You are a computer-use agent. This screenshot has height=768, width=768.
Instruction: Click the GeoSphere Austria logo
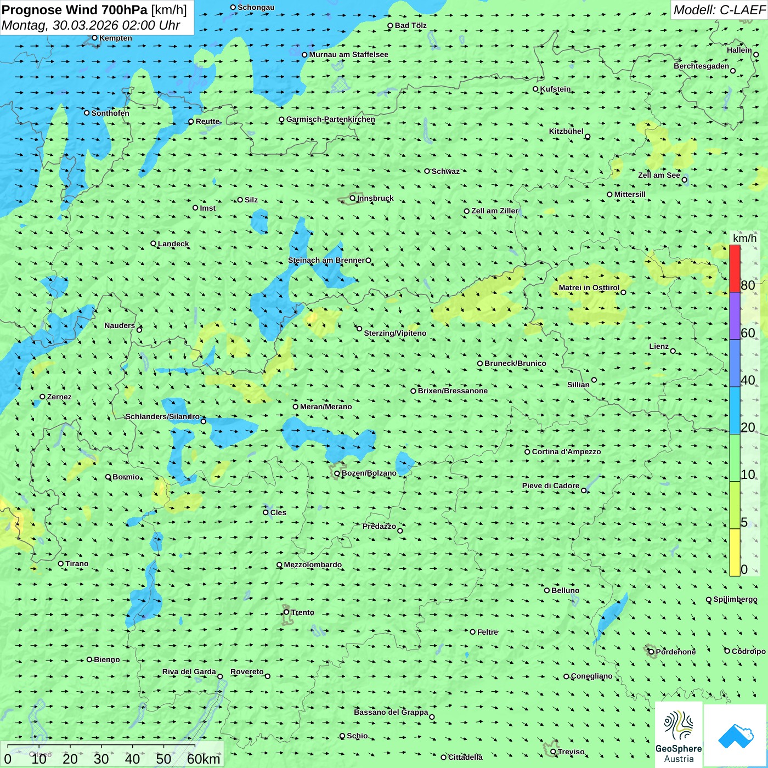pyautogui.click(x=679, y=735)
